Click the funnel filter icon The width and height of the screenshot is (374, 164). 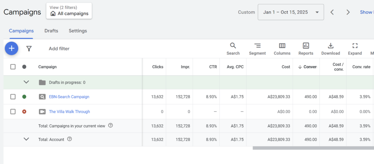29,49
